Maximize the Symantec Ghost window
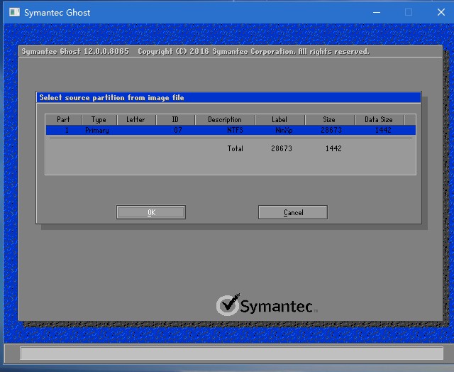 pyautogui.click(x=409, y=12)
